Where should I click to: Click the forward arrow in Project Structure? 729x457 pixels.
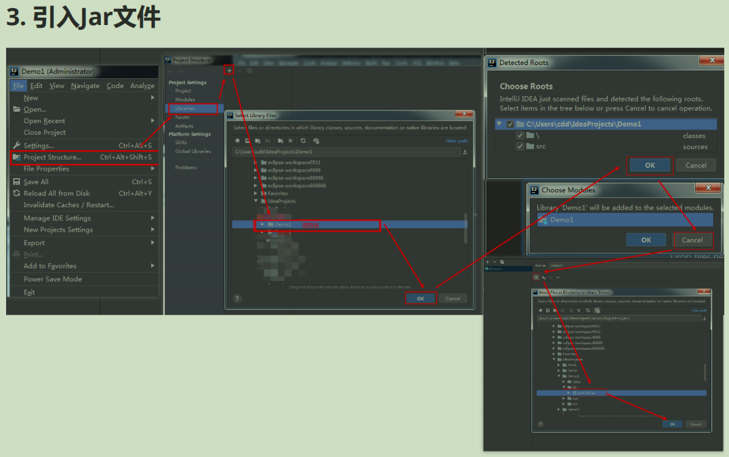click(x=181, y=72)
